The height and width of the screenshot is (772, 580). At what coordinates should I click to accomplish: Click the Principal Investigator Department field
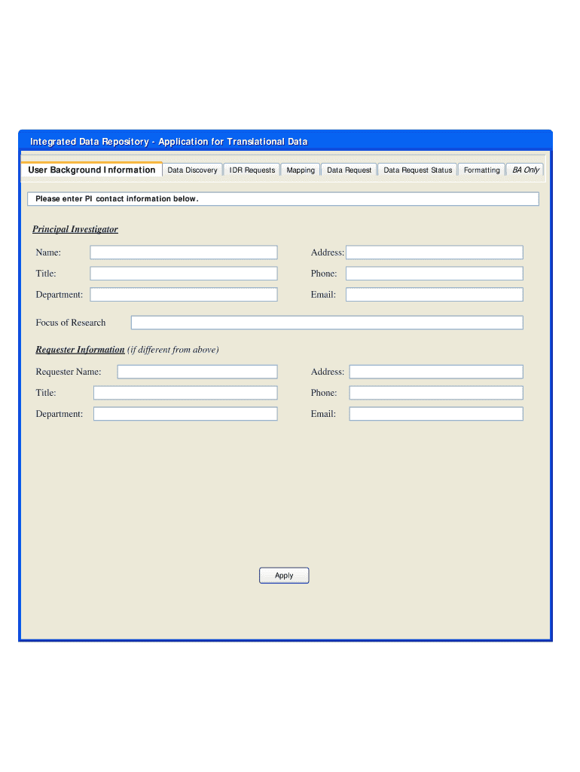[x=184, y=295]
